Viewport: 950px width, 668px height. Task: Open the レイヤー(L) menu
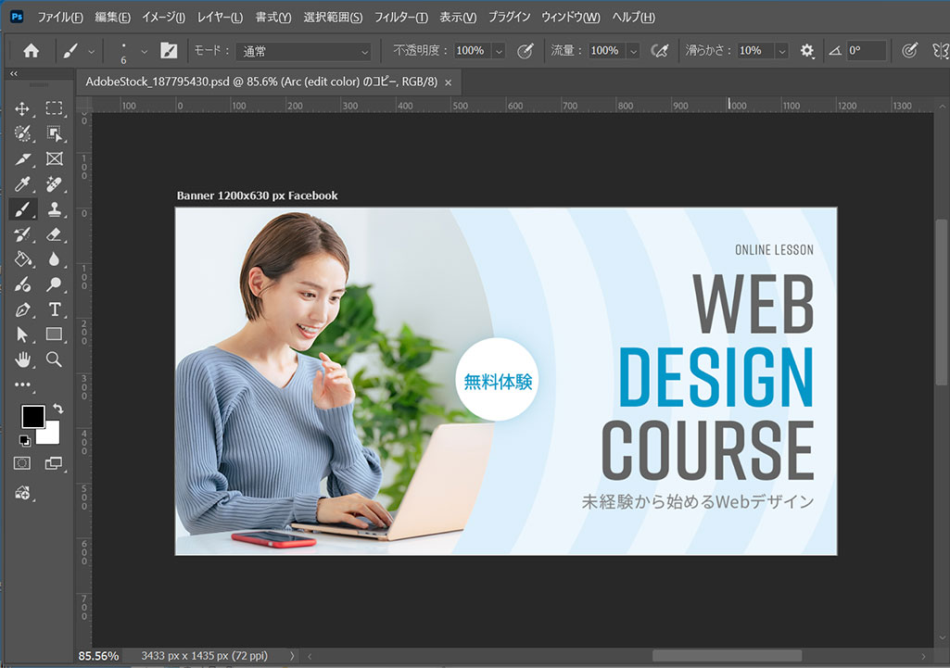click(220, 17)
